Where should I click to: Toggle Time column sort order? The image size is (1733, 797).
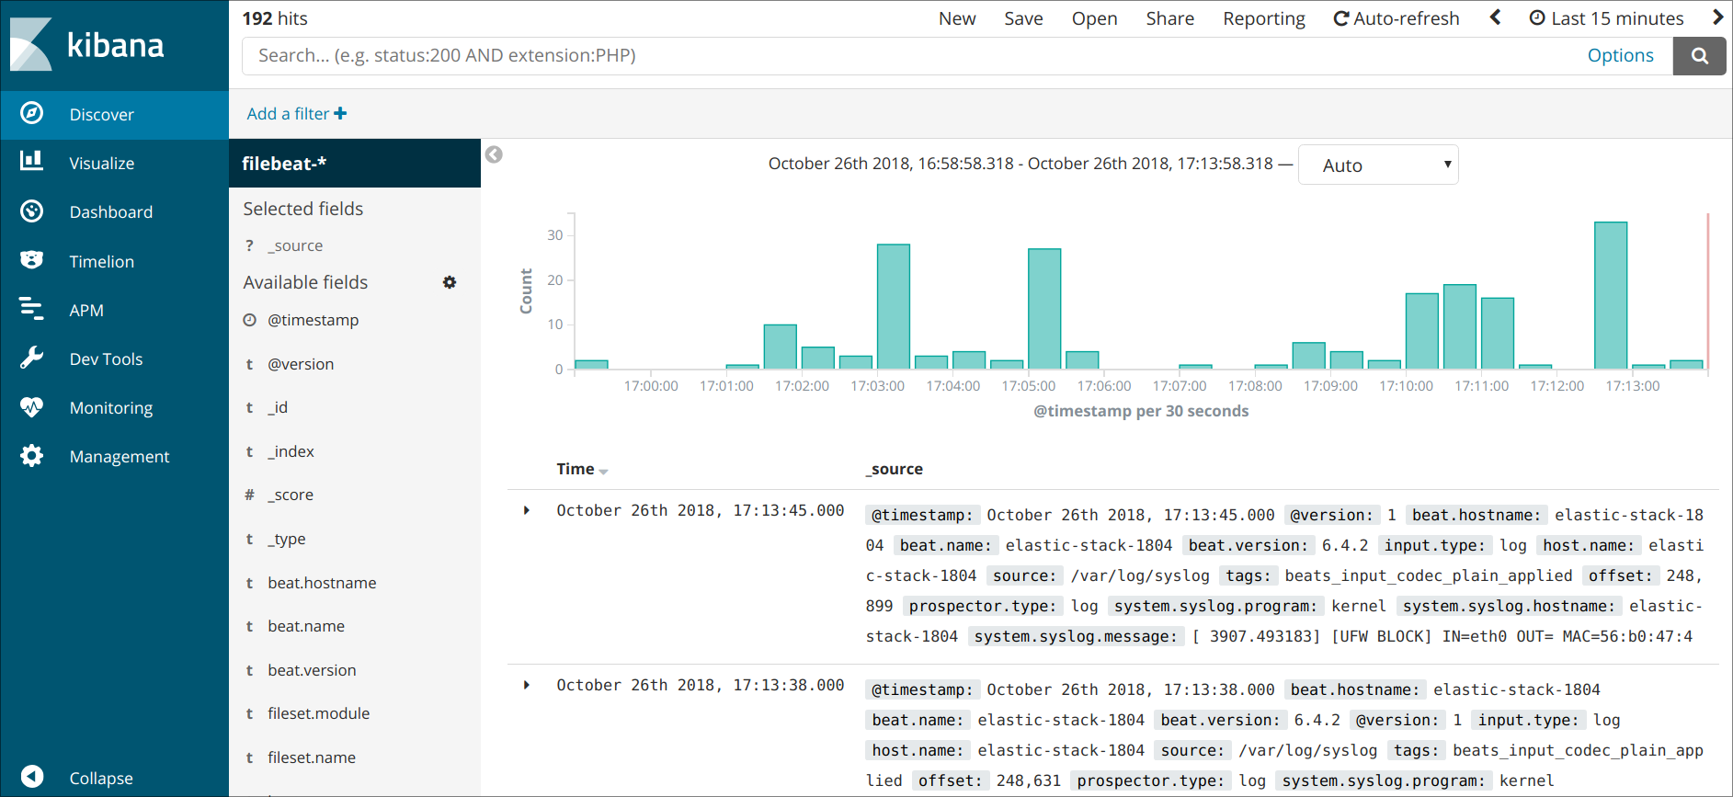603,471
